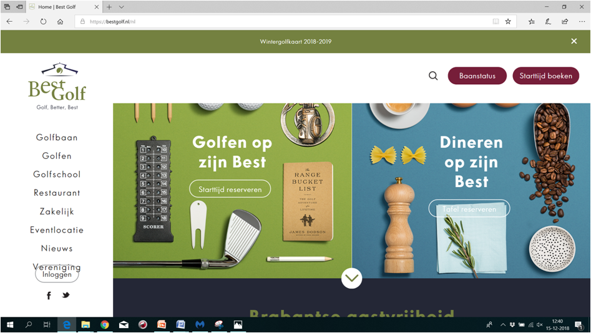591x333 pixels.
Task: Open the Restaurant menu item
Action: [57, 193]
